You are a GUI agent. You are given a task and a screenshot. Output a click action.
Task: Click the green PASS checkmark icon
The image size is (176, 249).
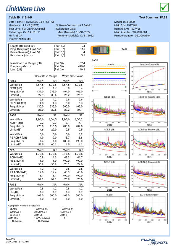pos(164,7)
